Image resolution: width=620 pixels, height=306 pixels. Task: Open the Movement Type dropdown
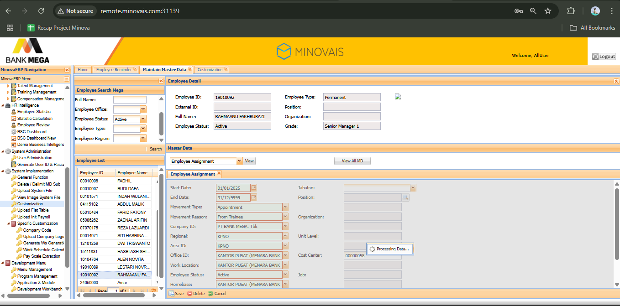285,207
